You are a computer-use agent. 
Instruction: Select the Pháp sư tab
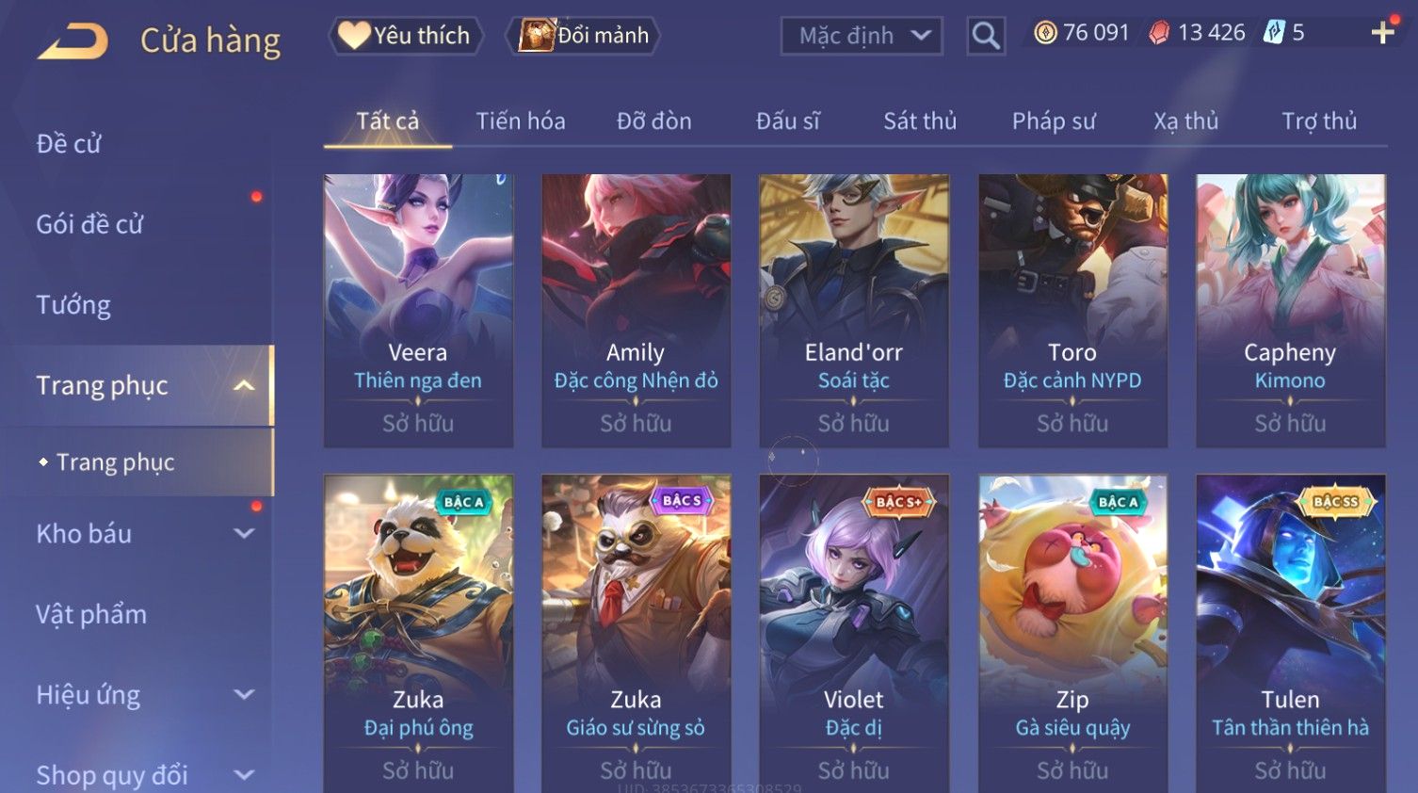pos(1054,121)
